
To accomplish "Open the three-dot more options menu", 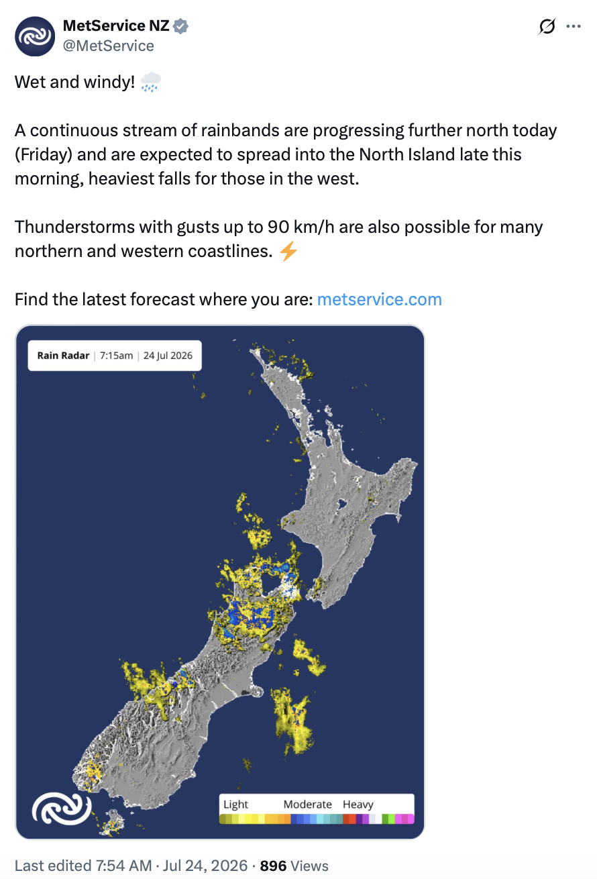I will pyautogui.click(x=574, y=27).
